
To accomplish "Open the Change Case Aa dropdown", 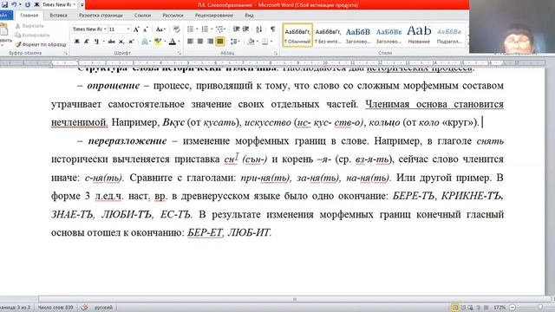I will (160, 29).
